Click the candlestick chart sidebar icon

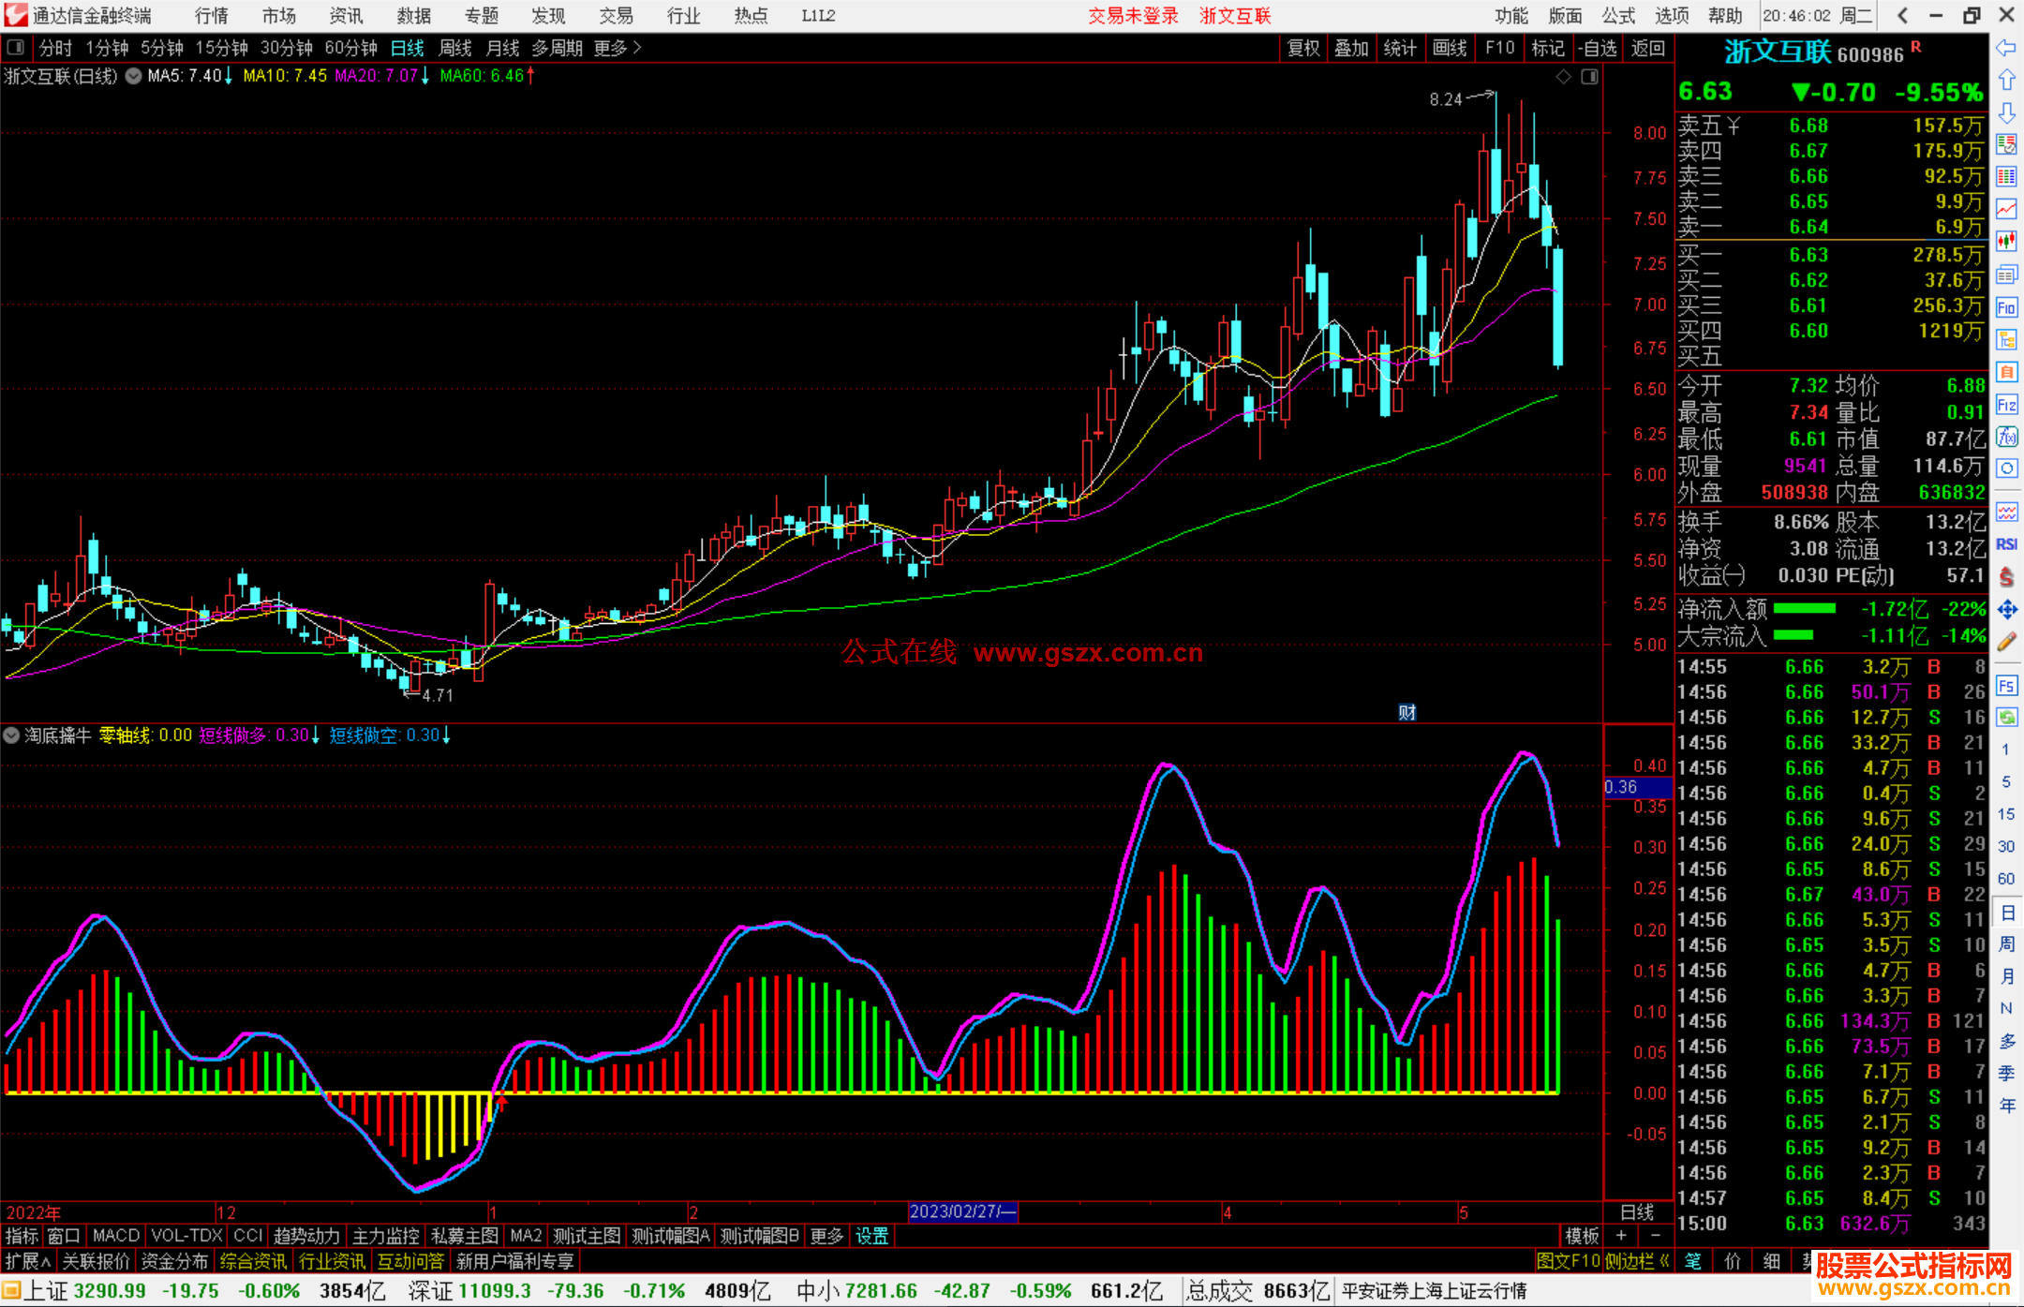click(2006, 241)
